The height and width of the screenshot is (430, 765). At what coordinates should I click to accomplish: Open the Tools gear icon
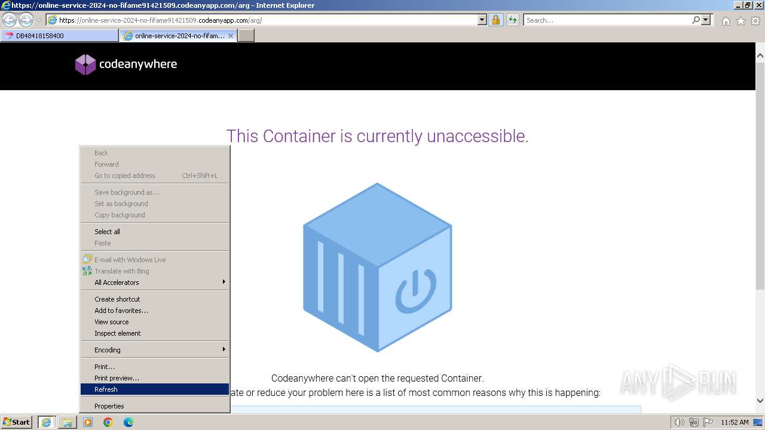point(755,21)
